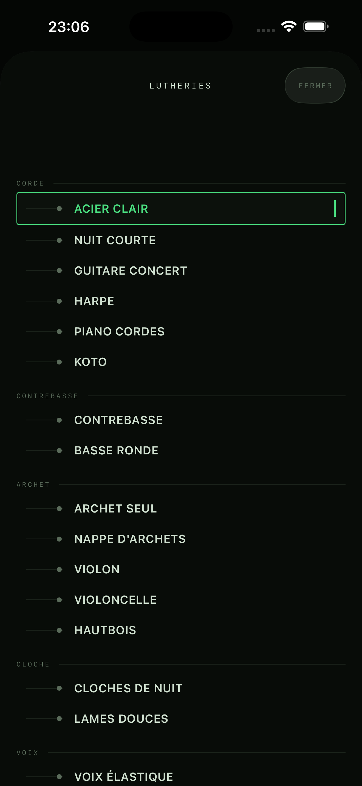
Task: Pick VIOLONCELLE from the list
Action: coord(181,600)
